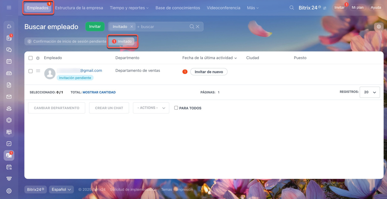Click the sliders icon beside Bitrix 24
Image resolution: width=387 pixels, height=199 pixels.
pyautogui.click(x=325, y=8)
